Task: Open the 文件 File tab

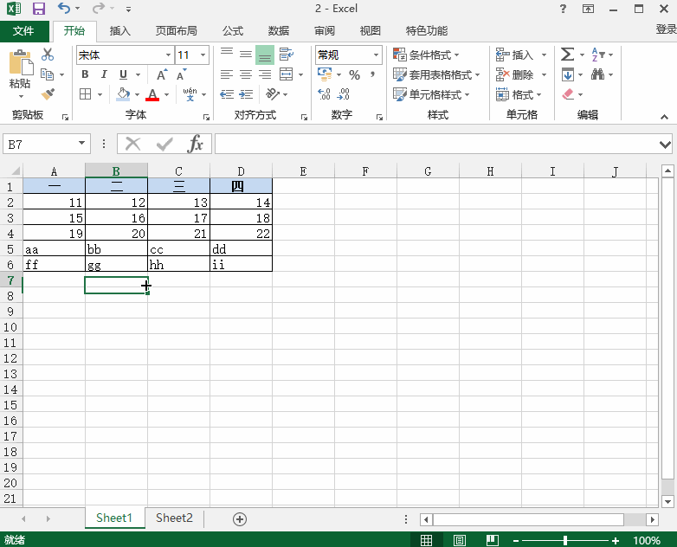Action: click(x=23, y=30)
